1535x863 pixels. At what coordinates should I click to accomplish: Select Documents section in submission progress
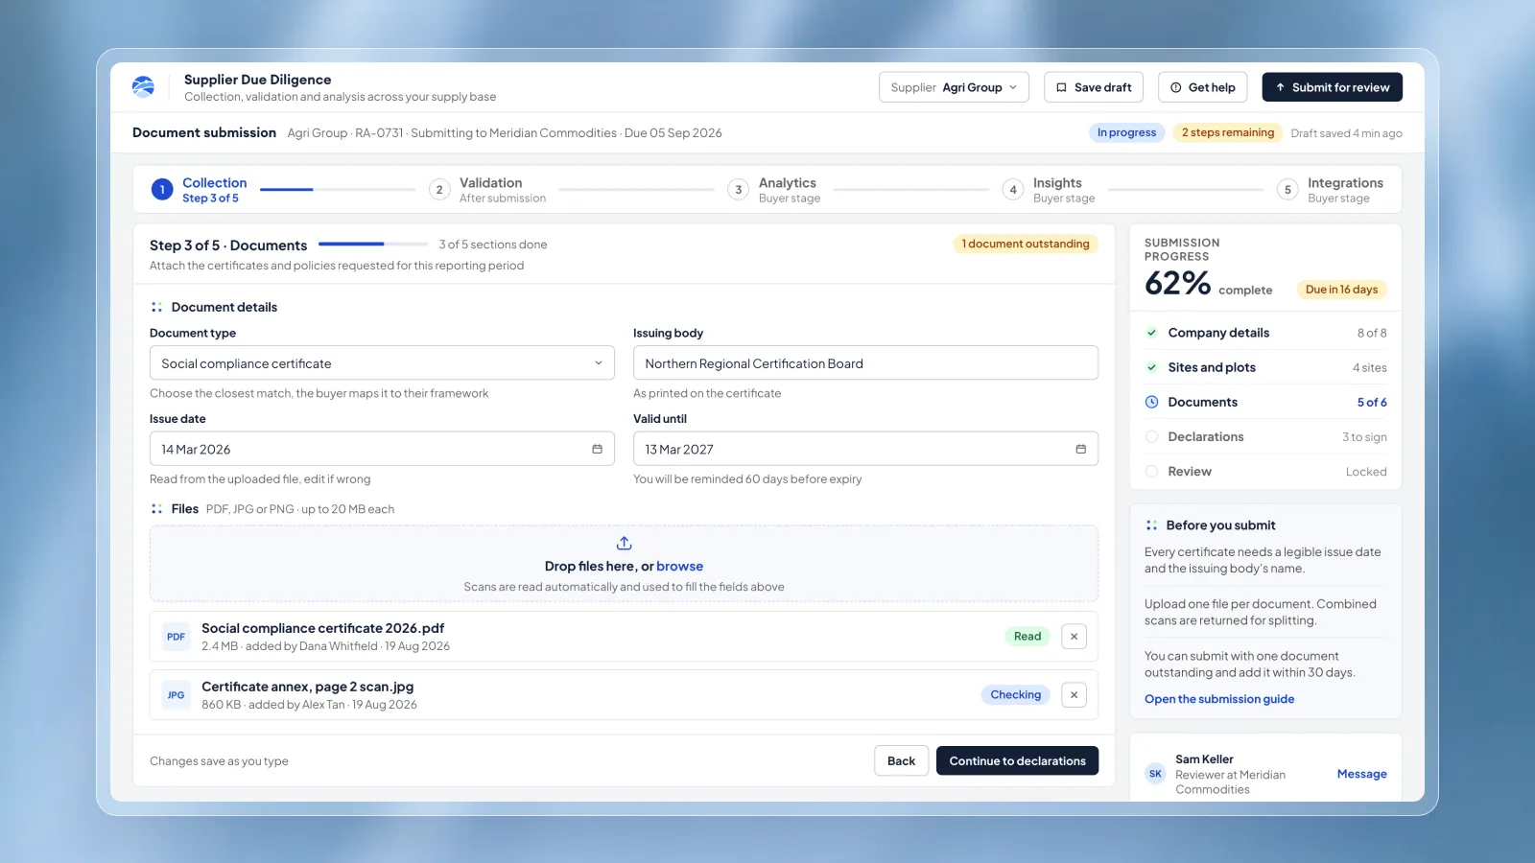coord(1265,402)
